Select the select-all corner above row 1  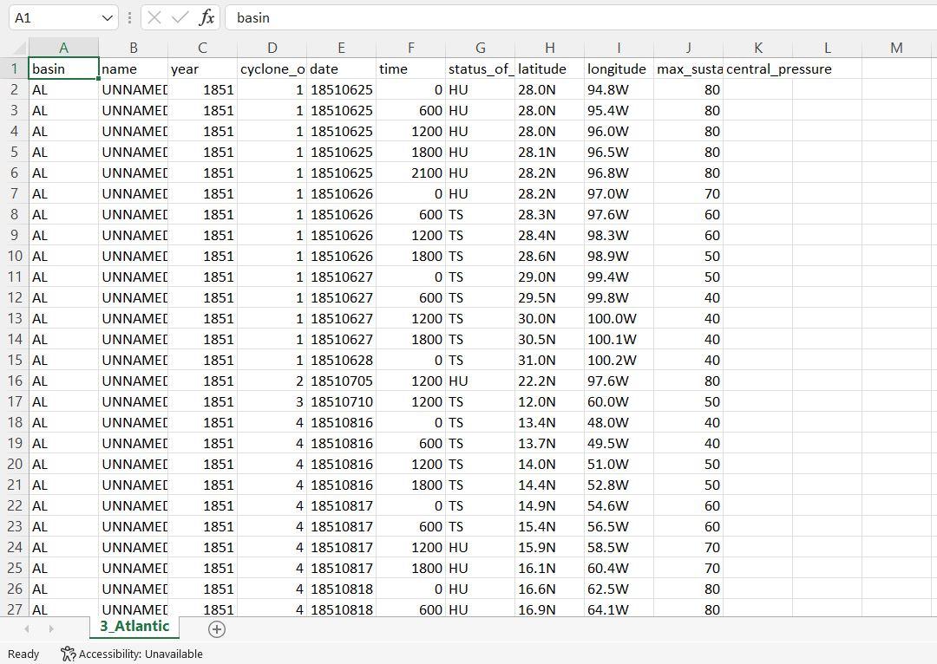coord(17,48)
